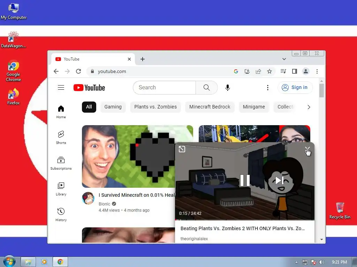Toggle Chrome side panel
Screen dimensions: 357x267
point(294,72)
